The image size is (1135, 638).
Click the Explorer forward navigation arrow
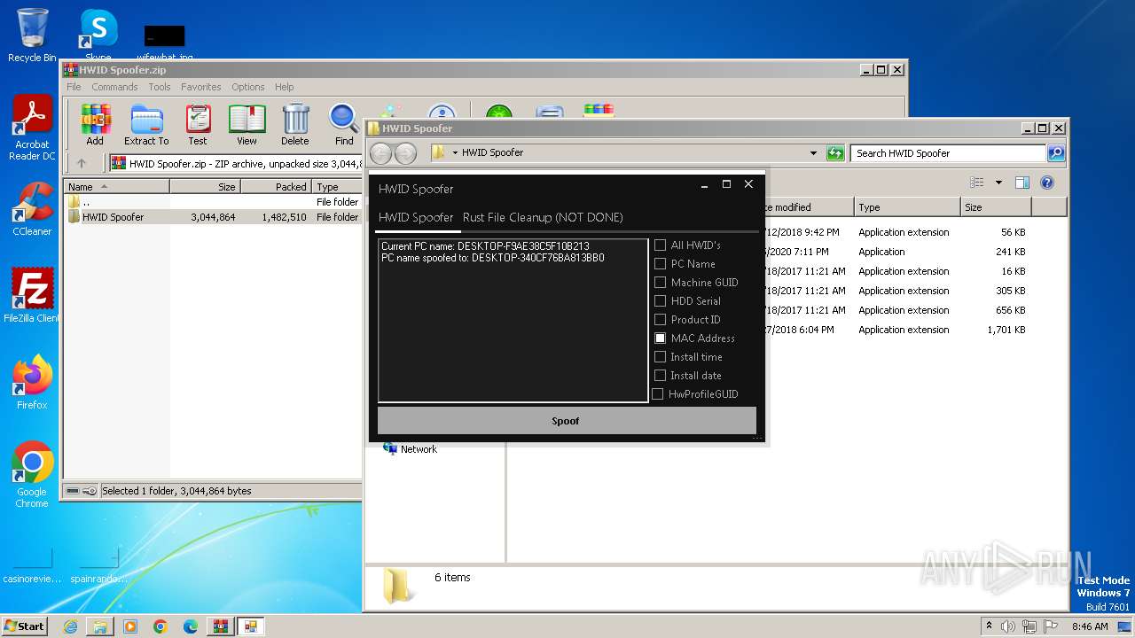(405, 153)
